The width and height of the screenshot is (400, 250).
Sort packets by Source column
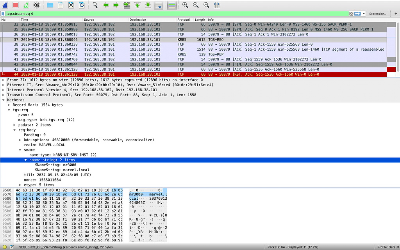click(x=105, y=20)
